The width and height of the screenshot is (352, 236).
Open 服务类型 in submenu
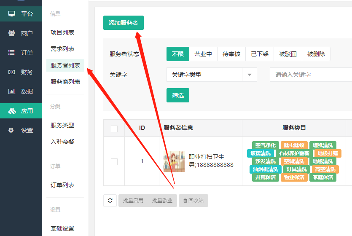(x=62, y=125)
